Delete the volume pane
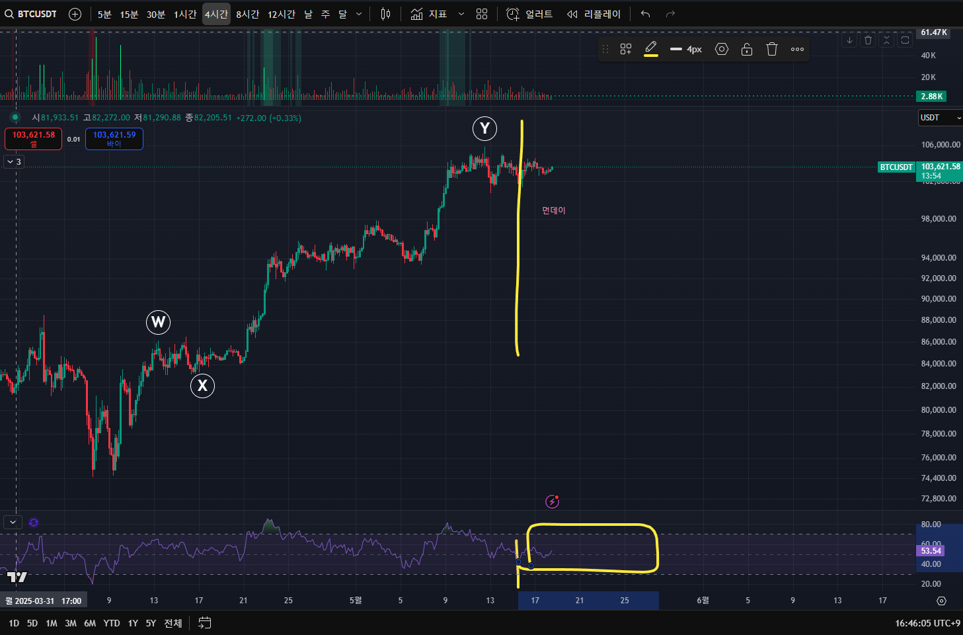 point(868,40)
